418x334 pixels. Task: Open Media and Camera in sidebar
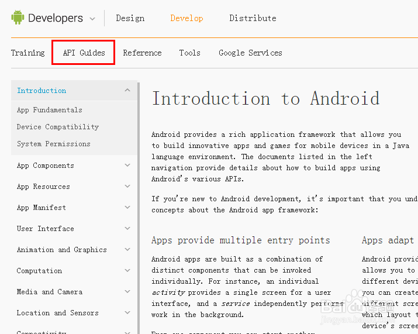[x=50, y=292]
